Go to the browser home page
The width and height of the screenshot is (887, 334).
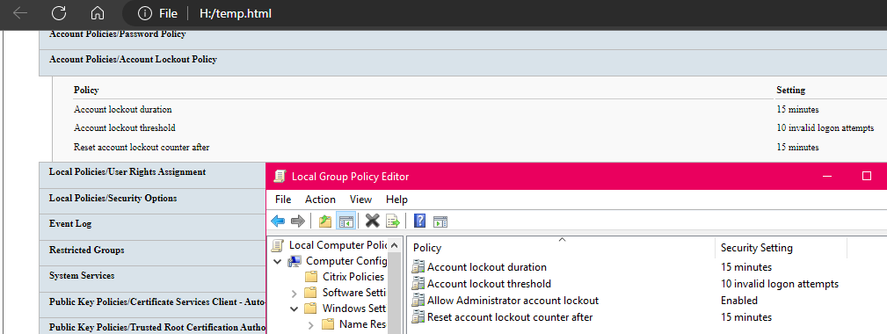point(98,13)
